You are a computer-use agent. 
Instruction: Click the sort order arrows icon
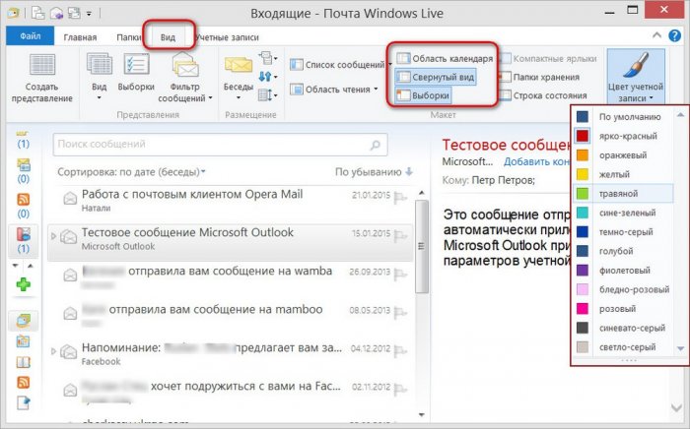267,77
